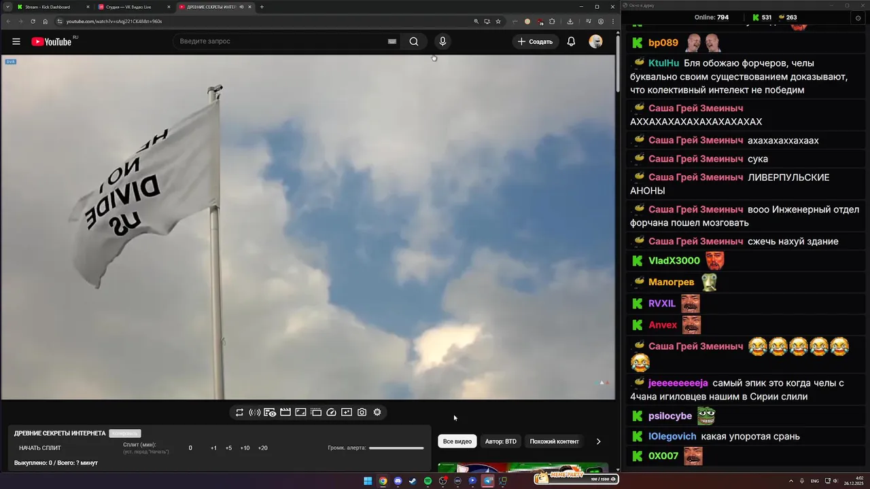Click the ENG language indicator in the tray
The image size is (870, 489).
[x=815, y=481]
